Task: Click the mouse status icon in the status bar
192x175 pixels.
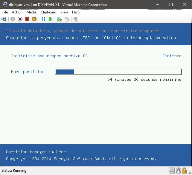Action: 179,171
